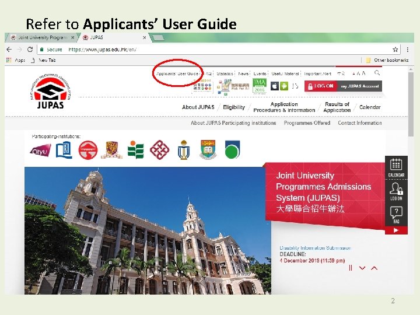Click the browser forward arrow
420x315 pixels.
pyautogui.click(x=19, y=49)
